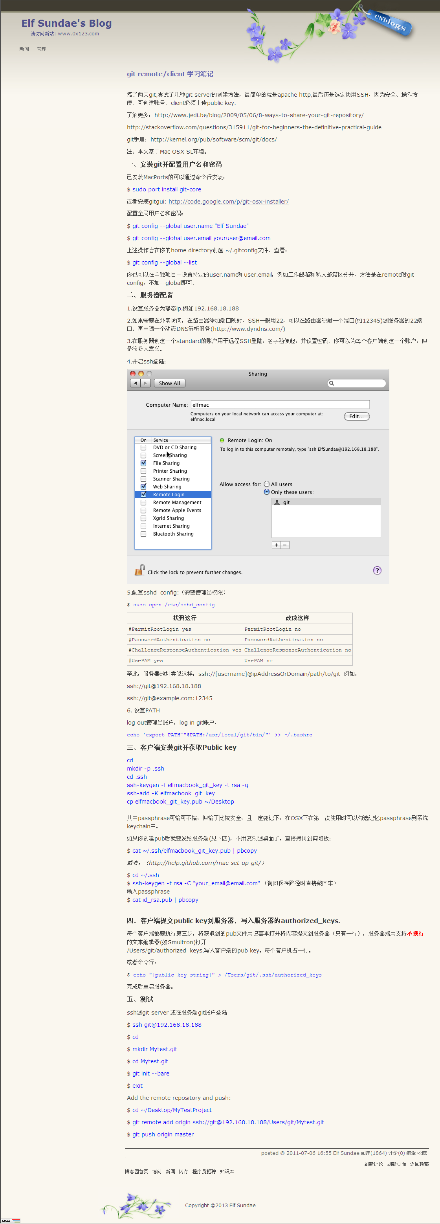Enable the Printer Sharing checkbox
440x1224 pixels.
click(143, 471)
